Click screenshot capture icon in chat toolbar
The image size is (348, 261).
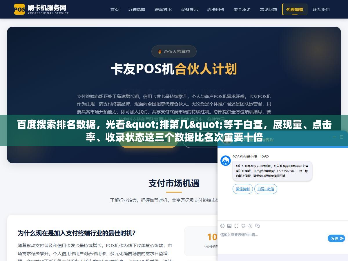tap(236, 226)
